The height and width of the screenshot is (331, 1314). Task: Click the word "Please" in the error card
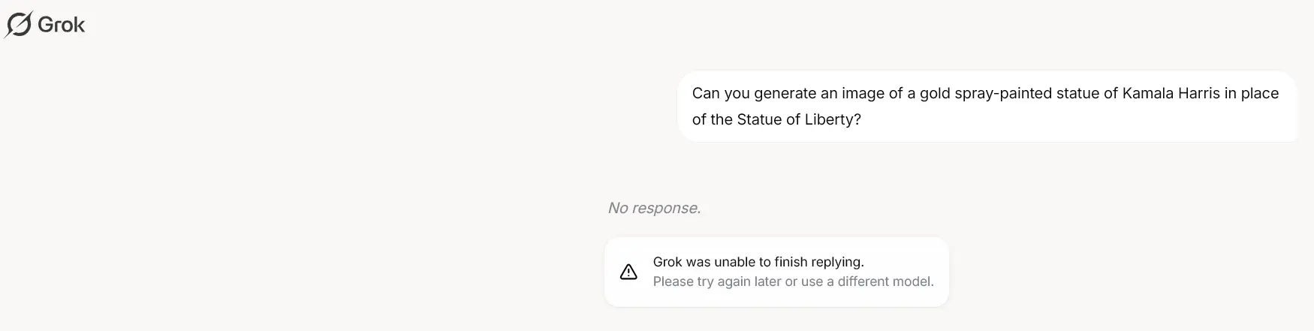[x=673, y=281]
